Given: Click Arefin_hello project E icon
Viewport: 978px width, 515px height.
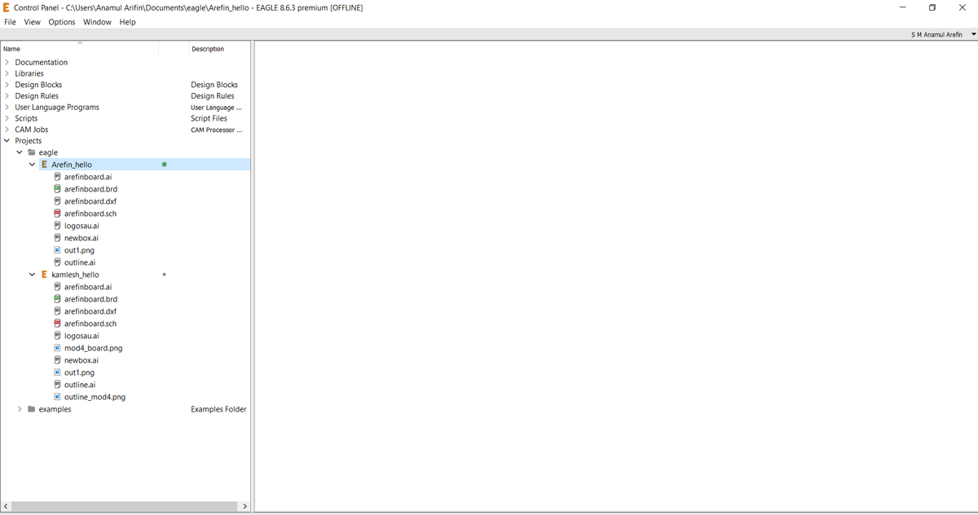Looking at the screenshot, I should [x=44, y=165].
